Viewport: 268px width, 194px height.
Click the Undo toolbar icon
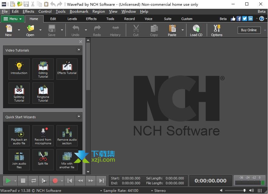(x=75, y=30)
